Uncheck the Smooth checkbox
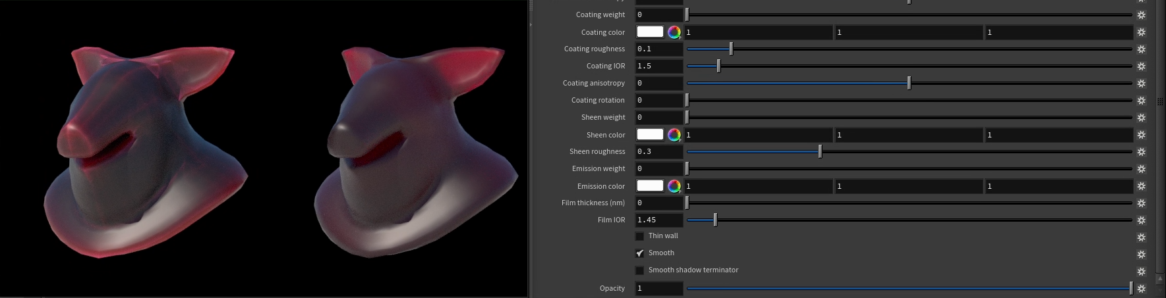Screen dimensions: 1166x298 (639, 253)
